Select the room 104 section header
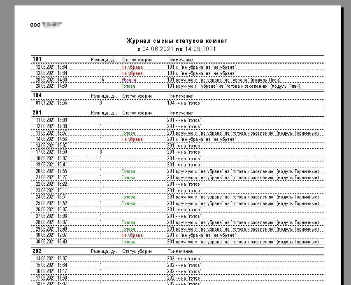Screen dimensions: 351x285 [x=37, y=96]
